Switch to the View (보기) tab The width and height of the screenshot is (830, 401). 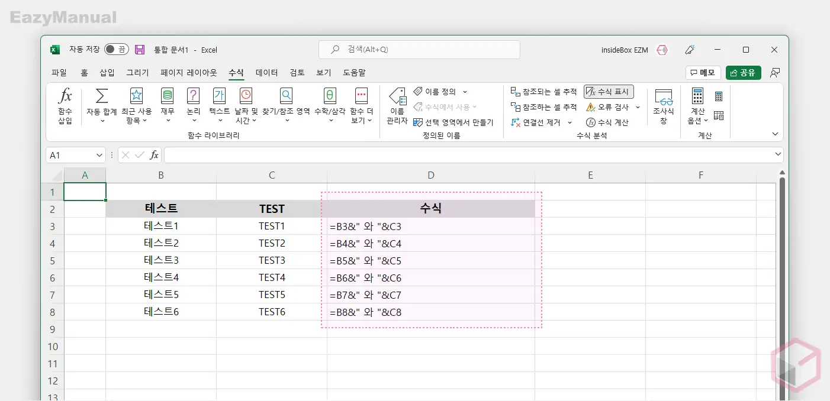(x=324, y=73)
